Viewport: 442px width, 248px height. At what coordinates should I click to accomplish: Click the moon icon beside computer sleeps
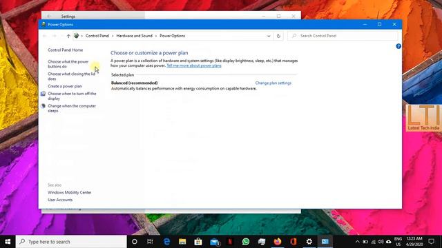tap(43, 106)
